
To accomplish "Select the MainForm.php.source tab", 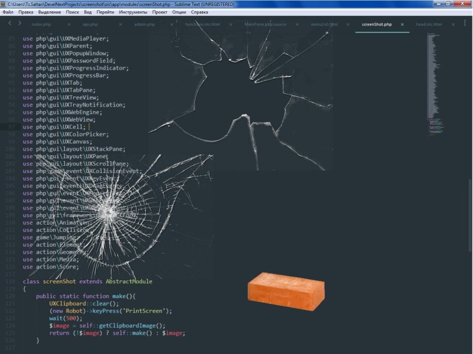I will [265, 25].
